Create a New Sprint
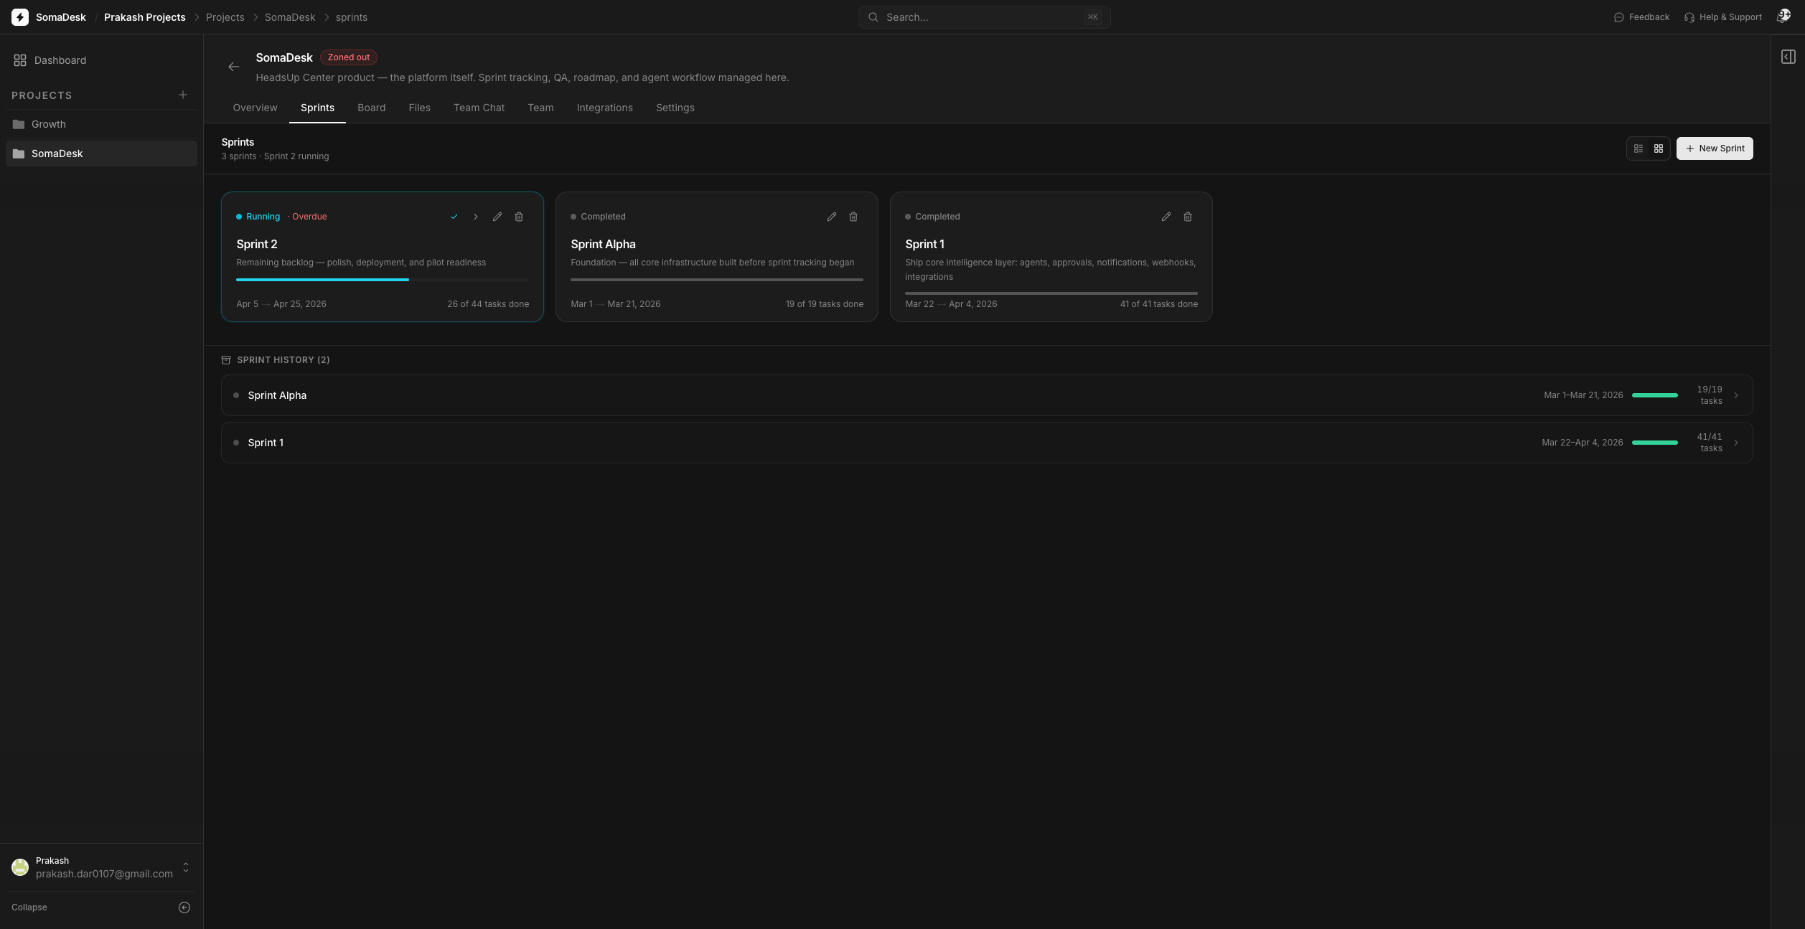This screenshot has width=1805, height=929. [x=1715, y=148]
